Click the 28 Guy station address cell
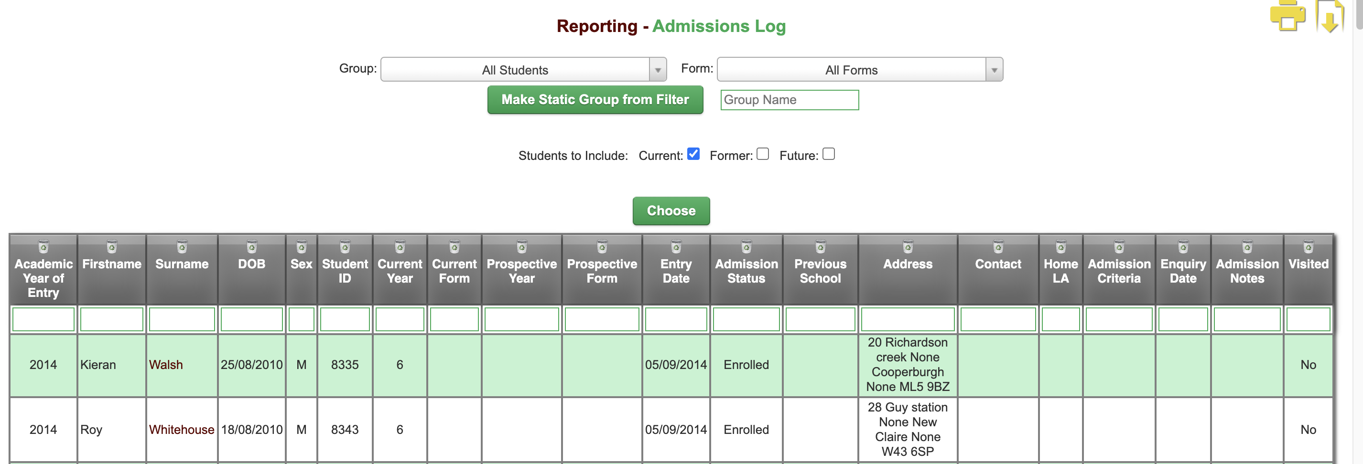 click(908, 430)
